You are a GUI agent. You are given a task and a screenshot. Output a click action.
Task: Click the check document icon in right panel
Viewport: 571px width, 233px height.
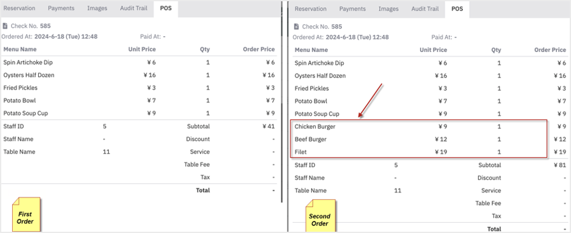pyautogui.click(x=297, y=27)
